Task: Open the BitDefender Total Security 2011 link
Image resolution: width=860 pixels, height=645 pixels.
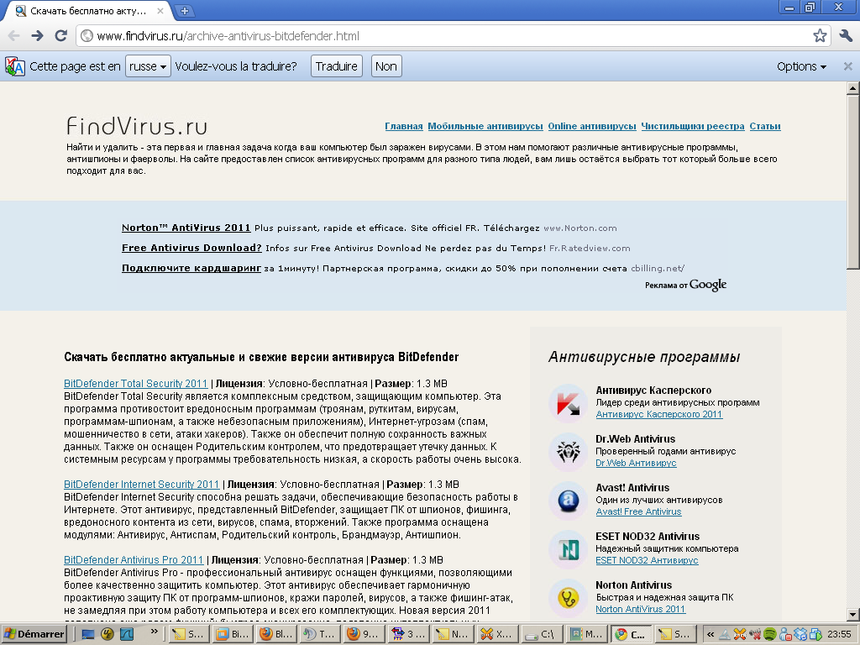Action: (x=135, y=383)
